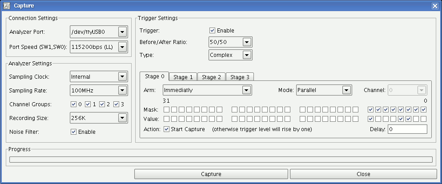
Task: Toggle the Trigger Enable checkbox
Action: pyautogui.click(x=212, y=30)
